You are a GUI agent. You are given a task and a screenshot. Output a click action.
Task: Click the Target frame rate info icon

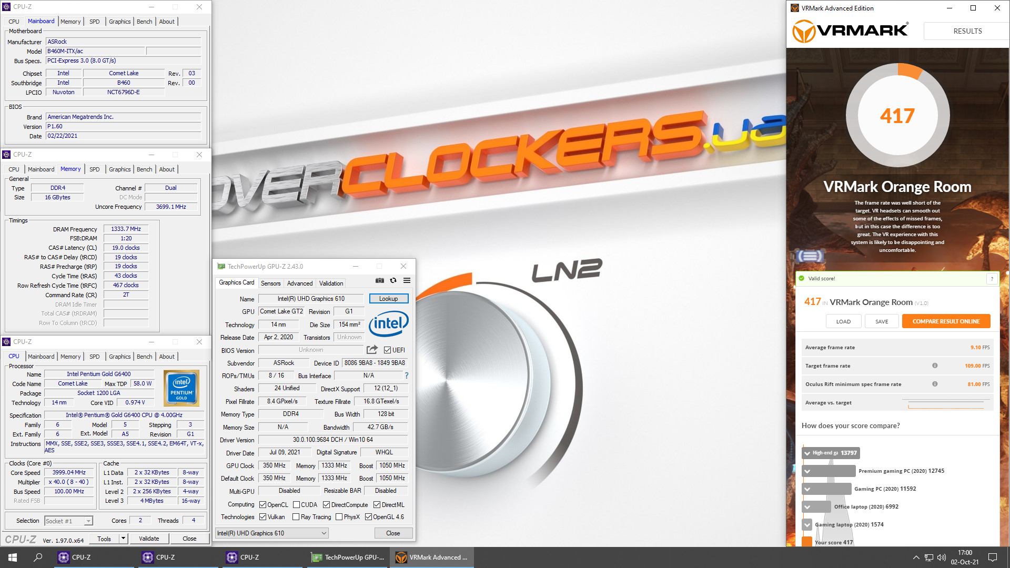(x=935, y=366)
